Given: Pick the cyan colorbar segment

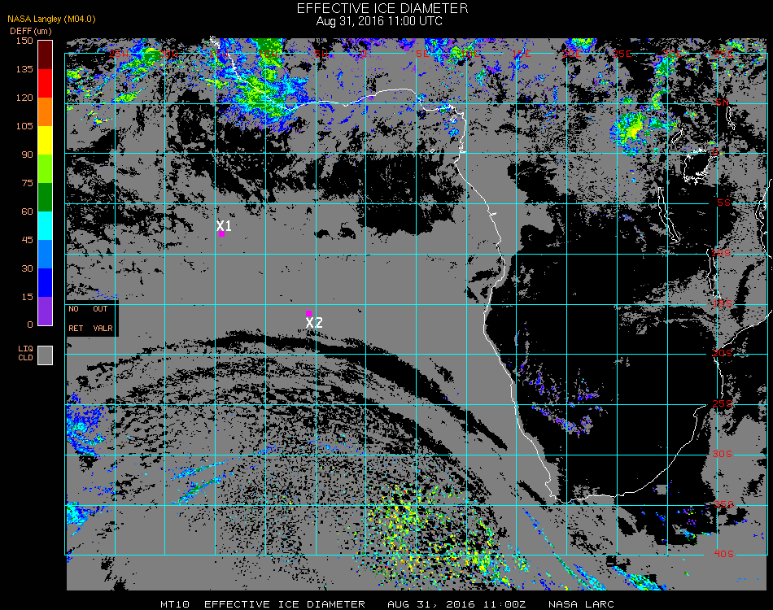Looking at the screenshot, I should (46, 225).
